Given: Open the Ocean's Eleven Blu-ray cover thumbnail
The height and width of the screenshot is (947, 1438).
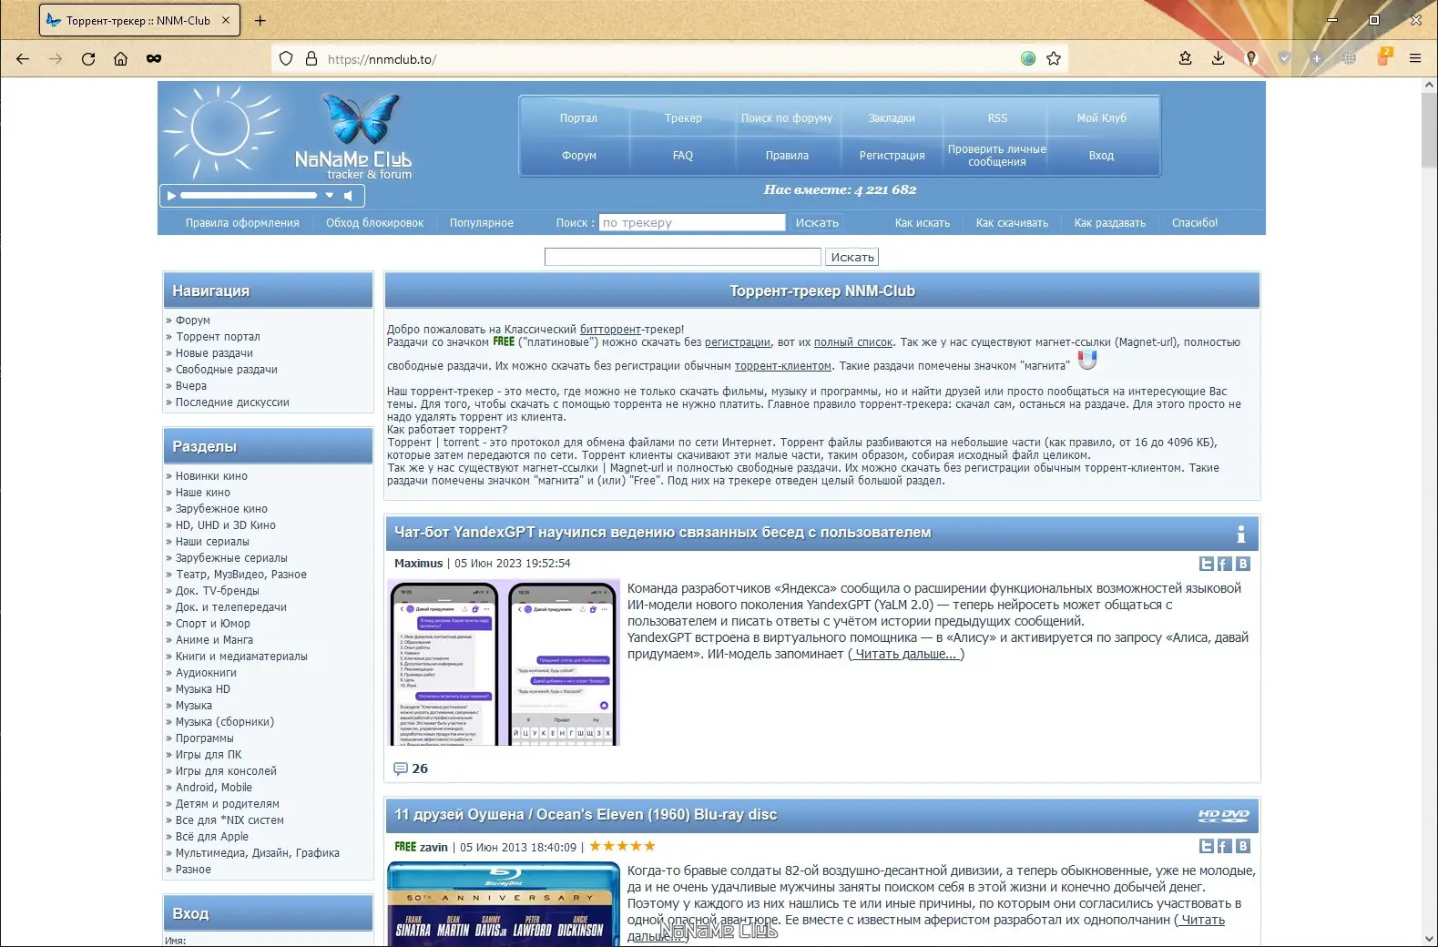Looking at the screenshot, I should [504, 904].
